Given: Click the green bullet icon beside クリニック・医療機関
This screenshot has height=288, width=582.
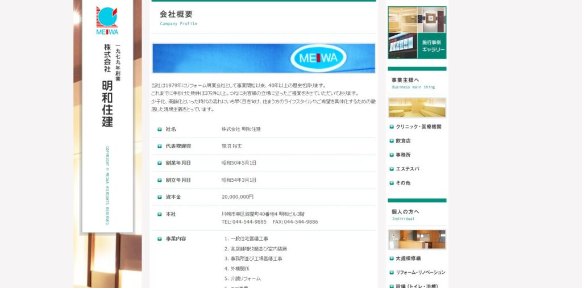Looking at the screenshot, I should tap(392, 127).
